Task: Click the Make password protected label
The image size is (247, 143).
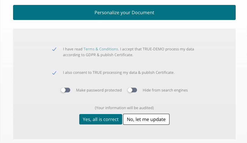Action: [x=99, y=90]
